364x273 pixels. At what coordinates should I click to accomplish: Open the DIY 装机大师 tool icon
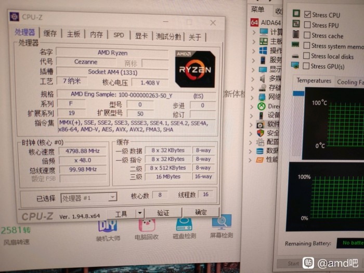tap(108, 225)
